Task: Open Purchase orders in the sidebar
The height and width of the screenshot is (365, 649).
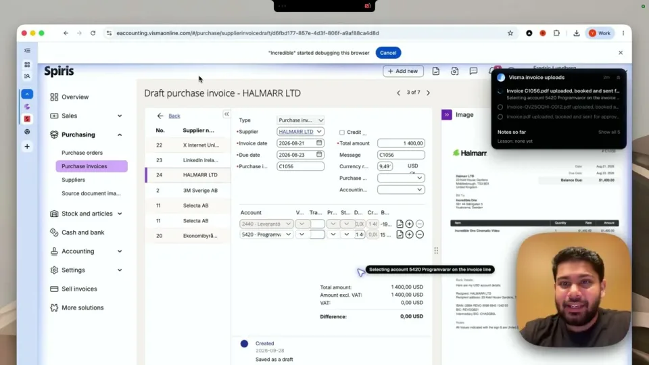Action: pyautogui.click(x=82, y=153)
